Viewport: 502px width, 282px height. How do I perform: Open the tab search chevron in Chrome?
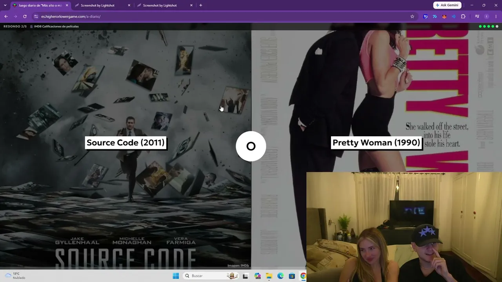(x=5, y=5)
